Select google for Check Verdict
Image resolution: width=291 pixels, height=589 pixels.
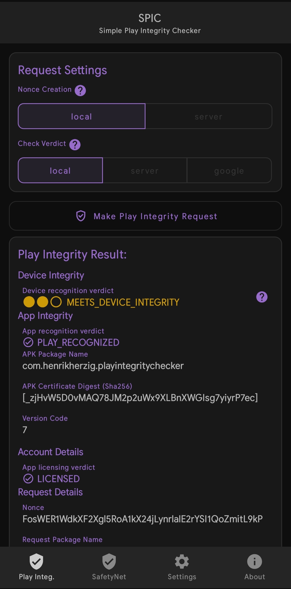coord(229,170)
